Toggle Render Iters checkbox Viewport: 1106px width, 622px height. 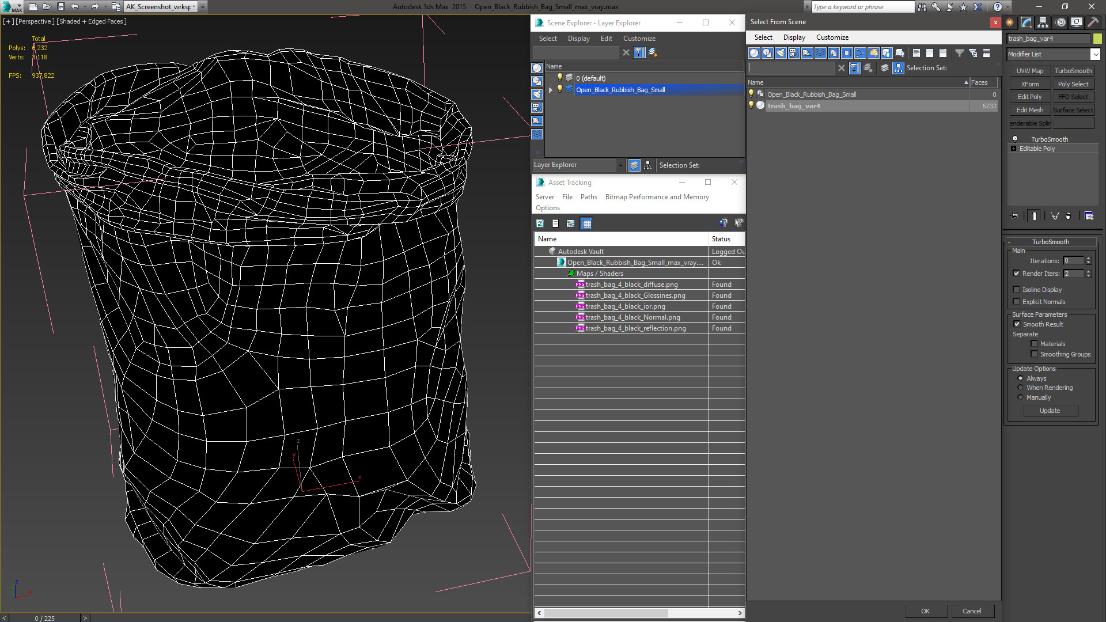pyautogui.click(x=1016, y=274)
